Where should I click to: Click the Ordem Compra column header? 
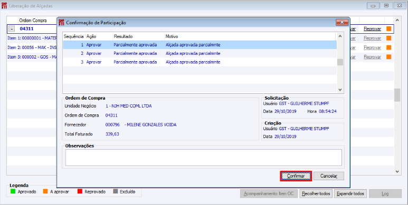[x=33, y=20]
